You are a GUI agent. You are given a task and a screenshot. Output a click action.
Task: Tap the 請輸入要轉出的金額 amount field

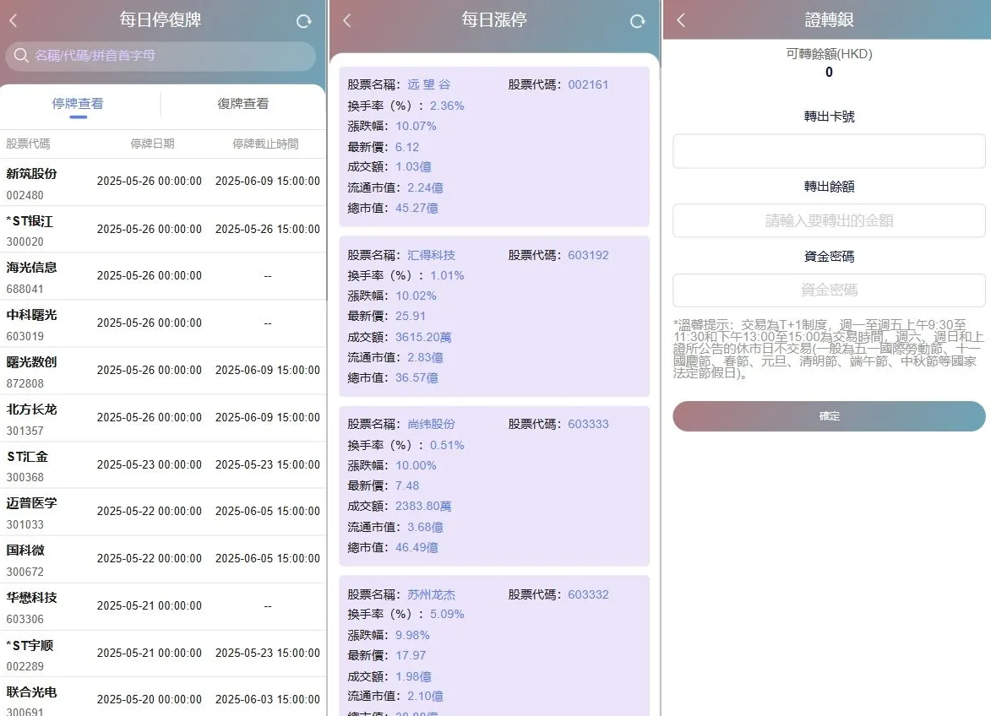(828, 220)
